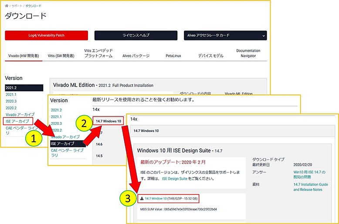This screenshot has width=339, height=224.
Task: Click the ISE Design Suite link
Action: point(175,179)
